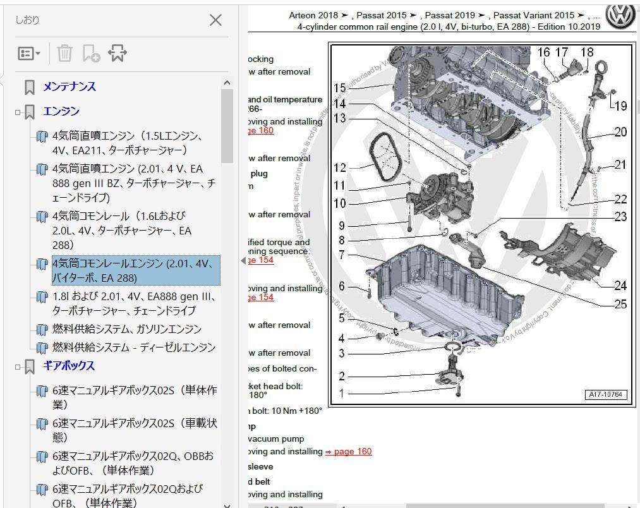Open 6速マニュアルギアボックス02S（単体作業） bookmark
The width and height of the screenshot is (640, 508).
pos(135,397)
